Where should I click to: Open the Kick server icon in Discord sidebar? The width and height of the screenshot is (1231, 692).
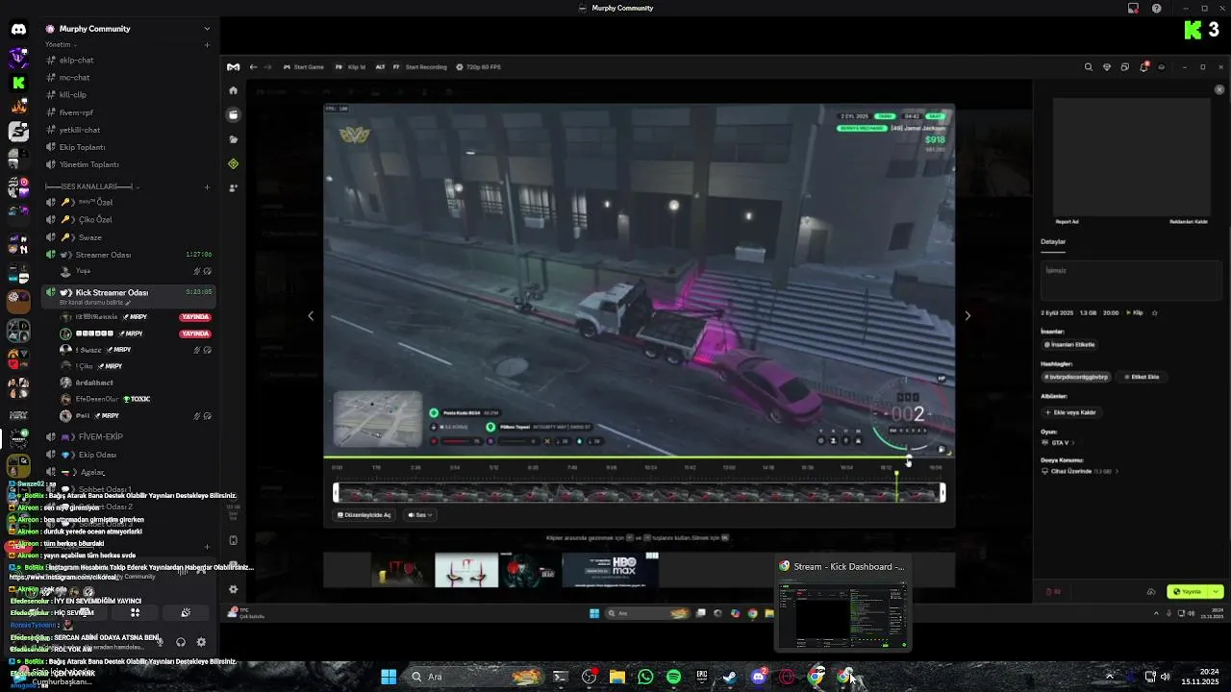tap(18, 84)
